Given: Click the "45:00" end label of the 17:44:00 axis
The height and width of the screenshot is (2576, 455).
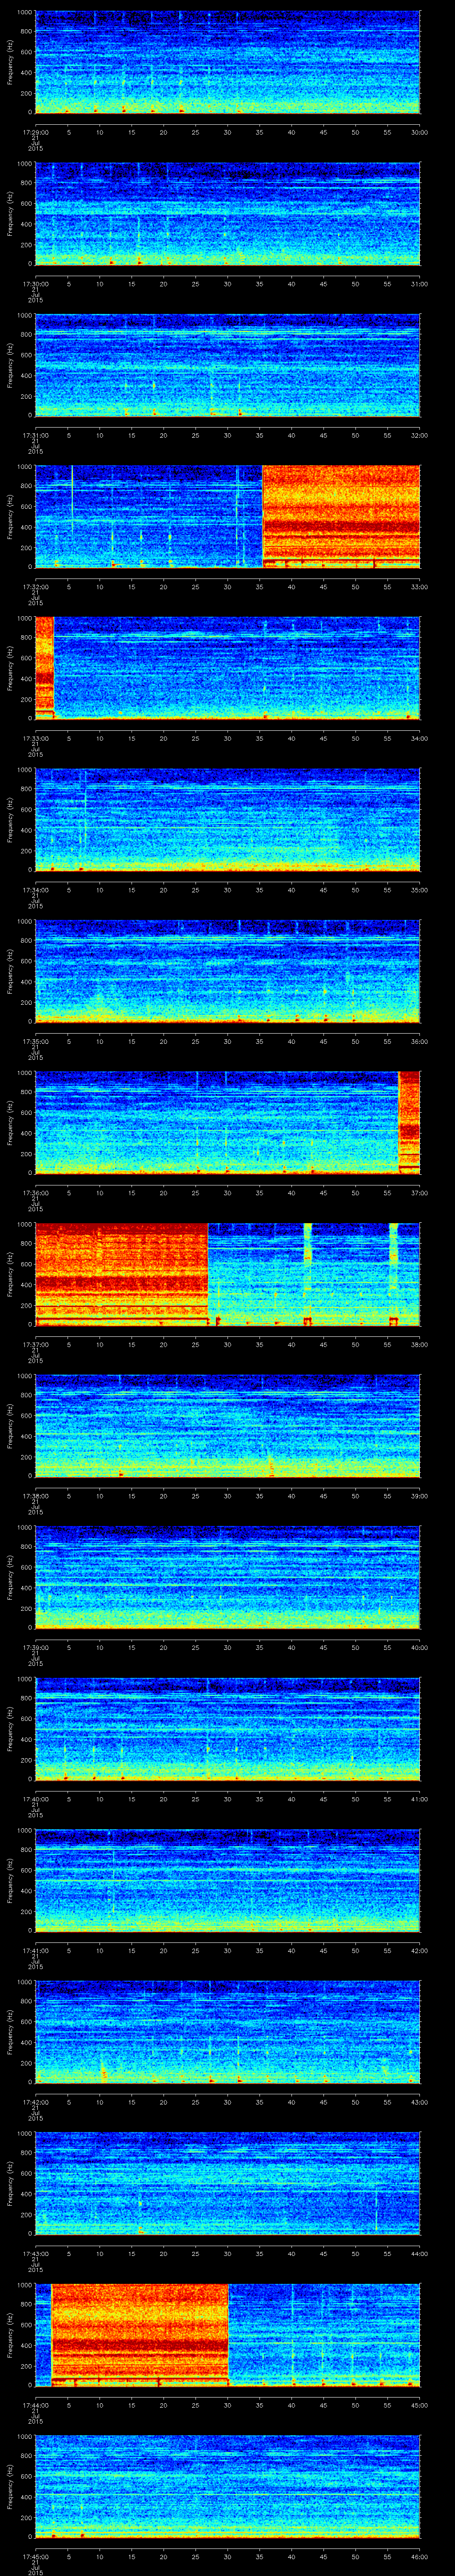Looking at the screenshot, I should (x=419, y=2405).
